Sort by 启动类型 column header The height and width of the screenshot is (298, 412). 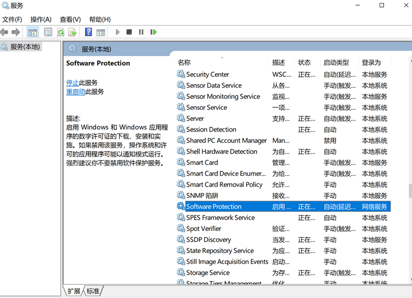click(336, 62)
